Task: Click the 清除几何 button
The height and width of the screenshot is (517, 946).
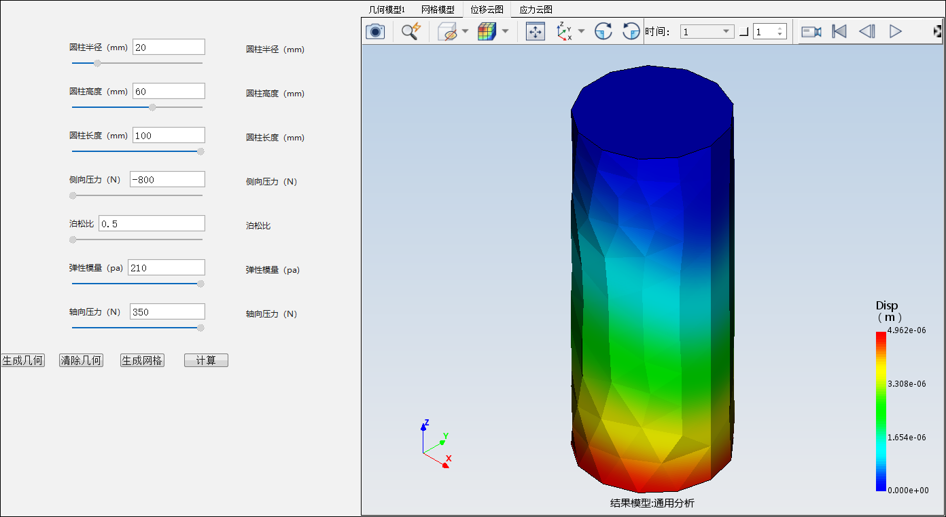Action: [x=81, y=360]
